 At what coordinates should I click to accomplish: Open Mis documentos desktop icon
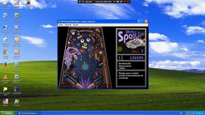5,5
